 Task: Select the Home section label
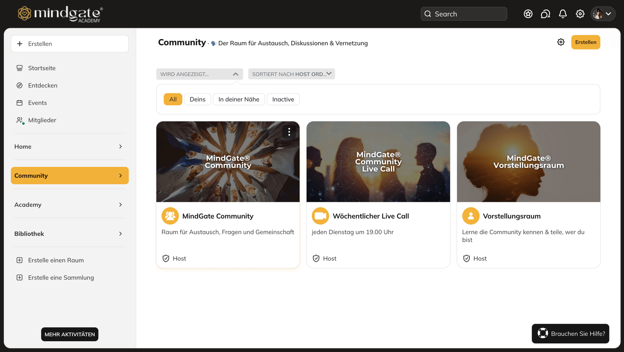coord(23,146)
